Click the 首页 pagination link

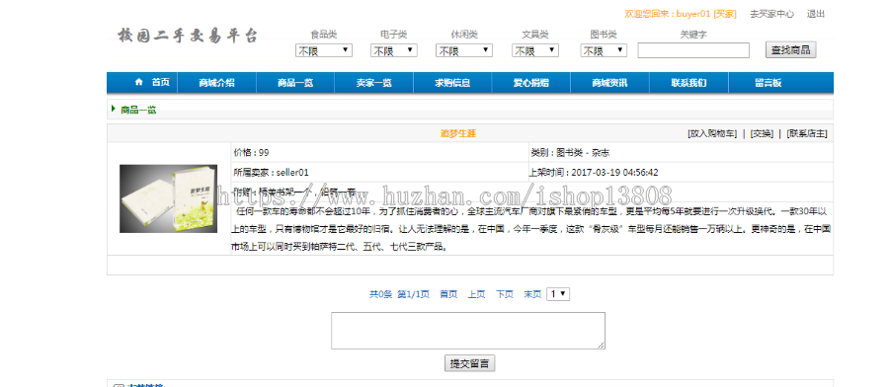pos(448,294)
